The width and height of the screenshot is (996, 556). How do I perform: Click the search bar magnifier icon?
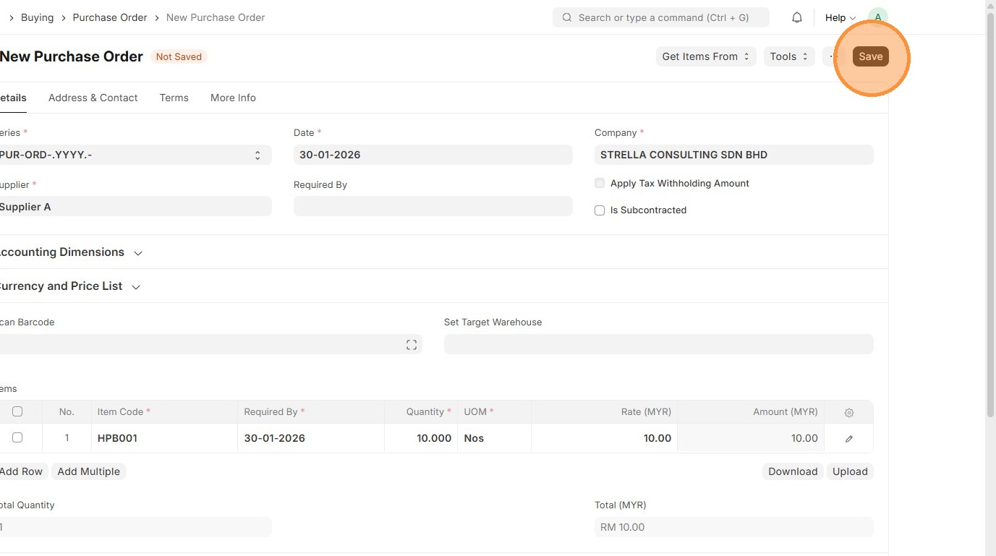[x=567, y=17]
